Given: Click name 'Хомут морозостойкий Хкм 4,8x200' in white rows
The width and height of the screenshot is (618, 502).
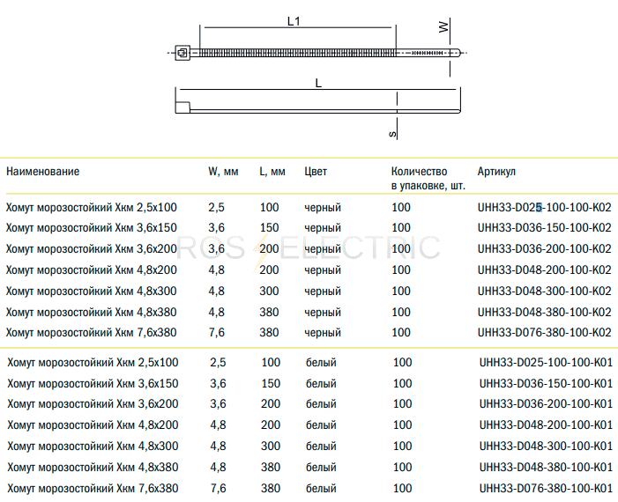Looking at the screenshot, I should [93, 425].
